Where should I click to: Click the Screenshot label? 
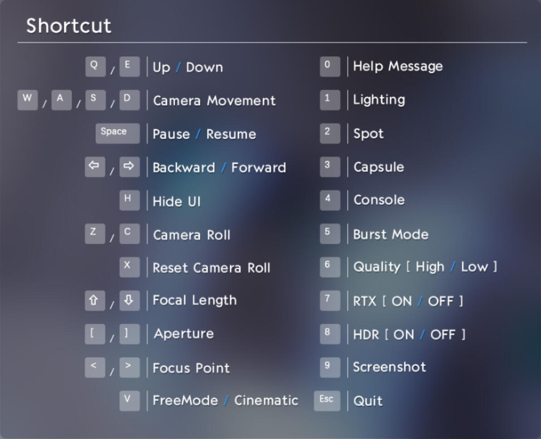(389, 367)
